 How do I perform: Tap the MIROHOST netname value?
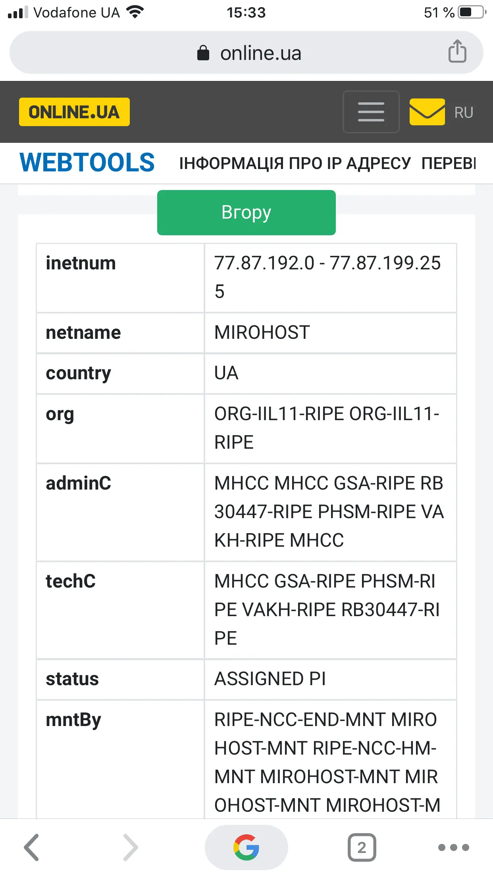tap(262, 332)
